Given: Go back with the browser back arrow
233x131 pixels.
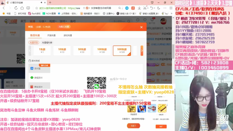Looking at the screenshot, I should coord(4,8).
